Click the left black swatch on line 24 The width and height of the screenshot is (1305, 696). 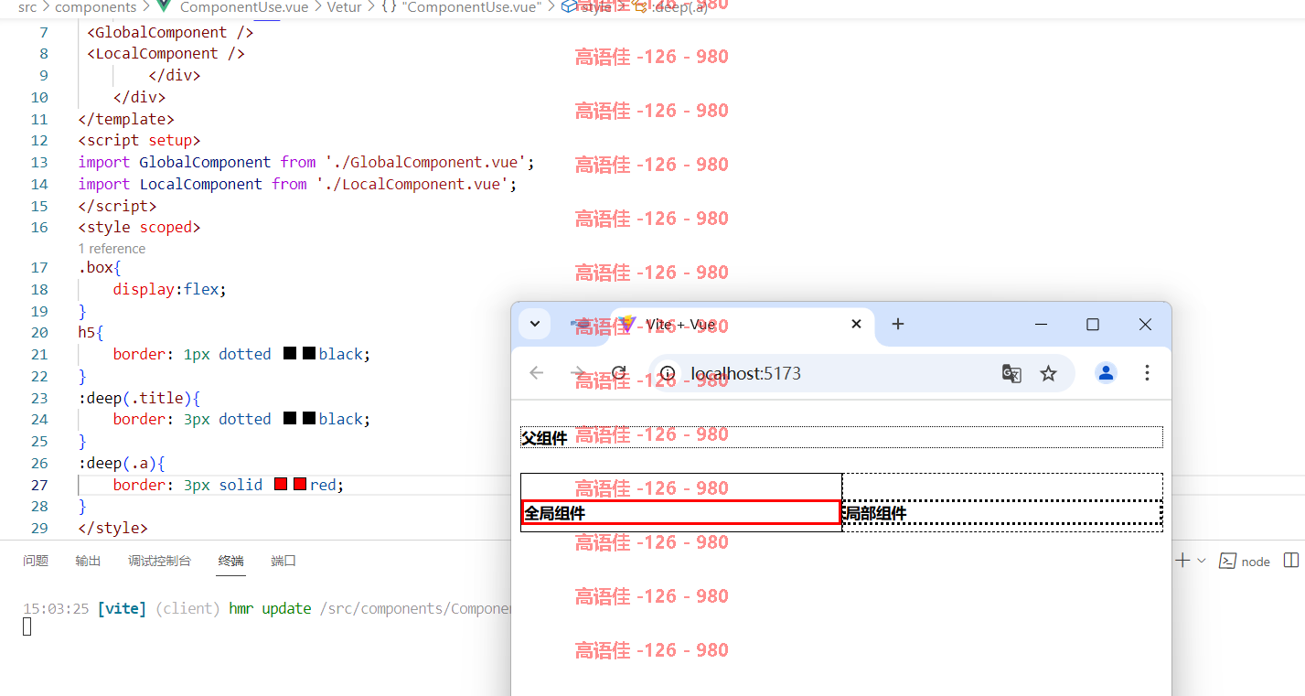point(290,419)
